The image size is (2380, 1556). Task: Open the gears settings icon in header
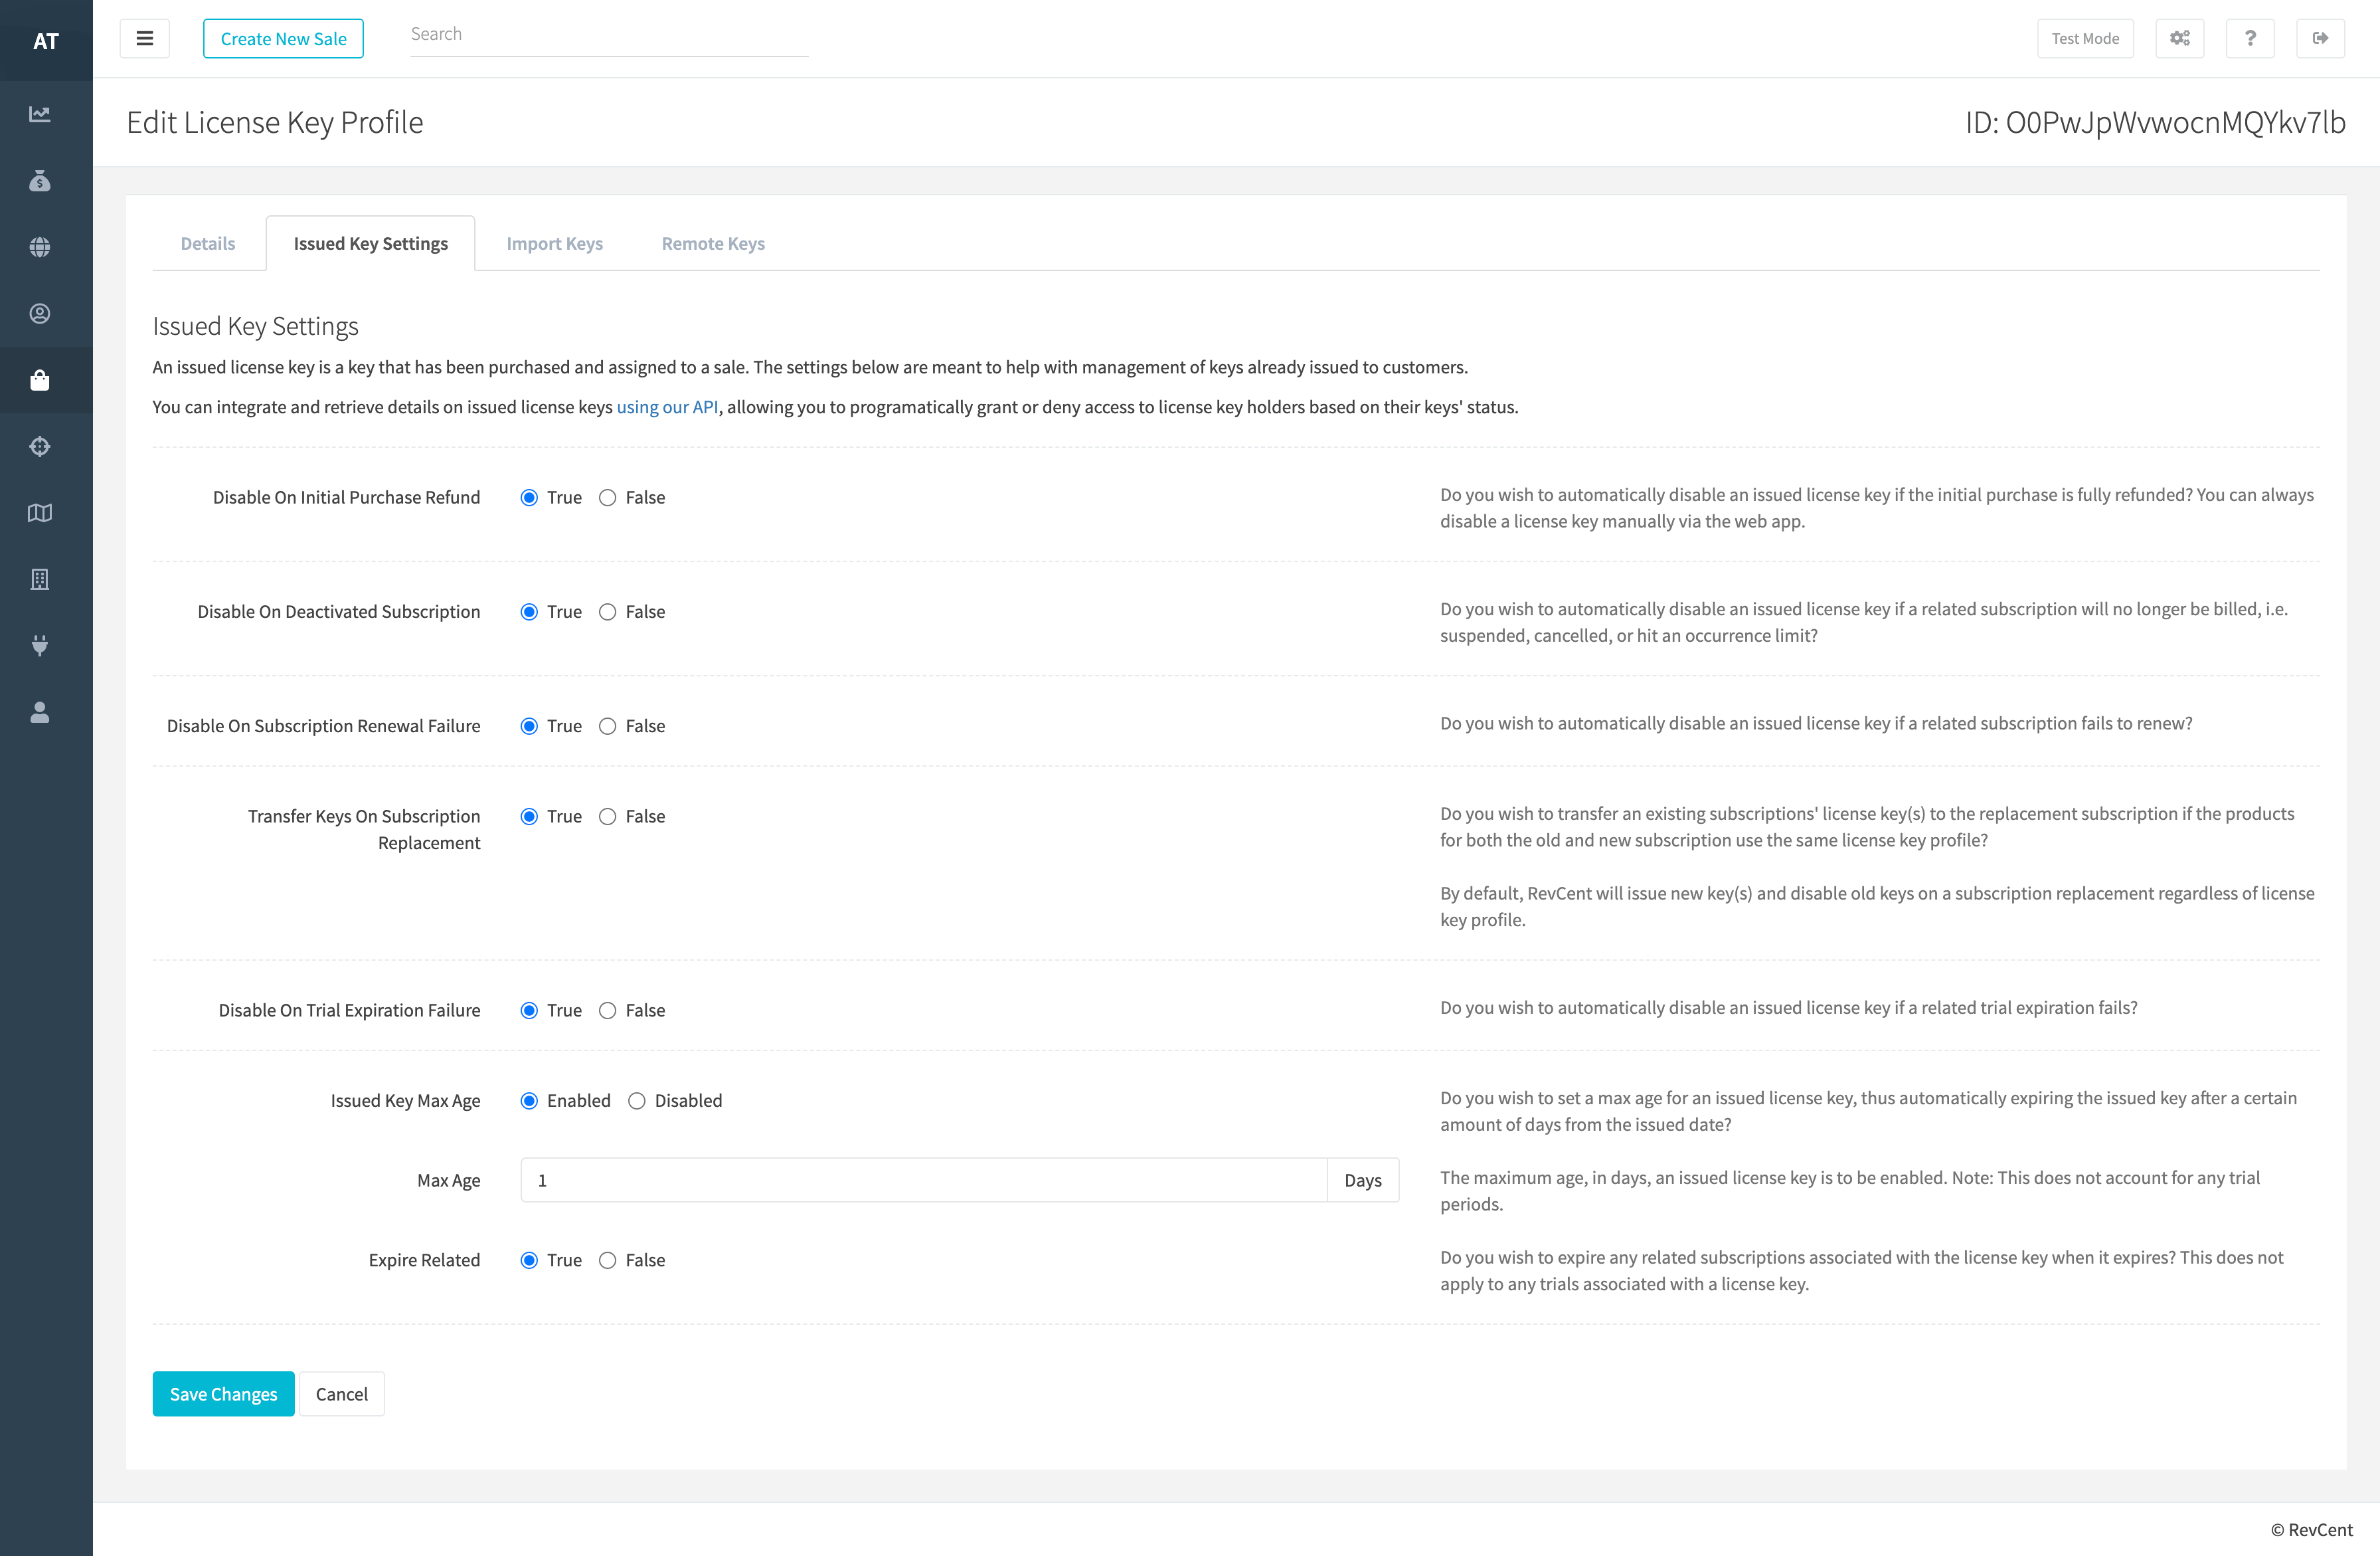pos(2180,38)
